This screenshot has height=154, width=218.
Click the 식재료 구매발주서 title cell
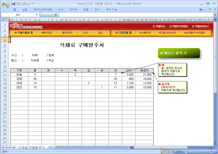[x=82, y=45]
